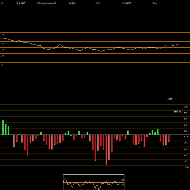190x190 pixels.
Task: Click the 10 label in mini chart
Action: pyautogui.click(x=122, y=185)
